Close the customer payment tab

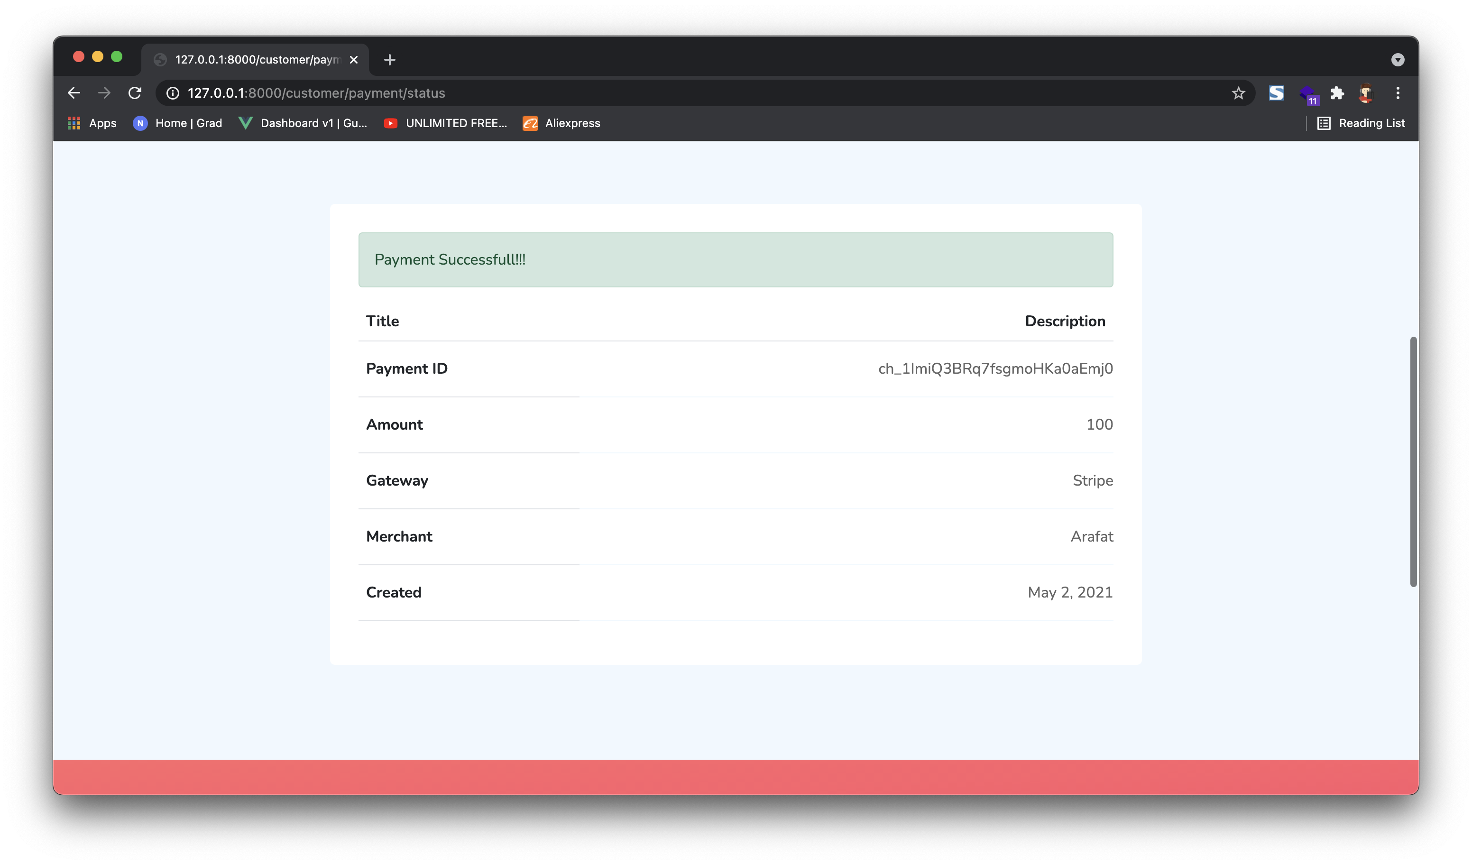coord(353,60)
